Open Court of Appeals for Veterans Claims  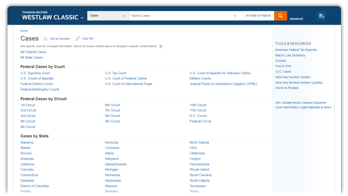pyautogui.click(x=220, y=73)
